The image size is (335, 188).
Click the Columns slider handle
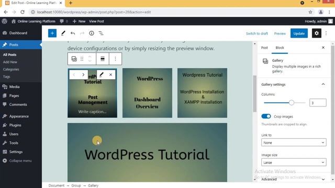(292, 103)
